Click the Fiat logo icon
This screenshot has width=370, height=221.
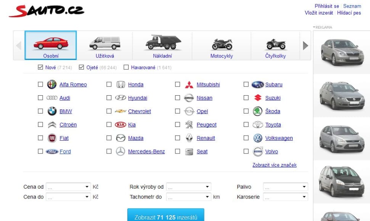[x=52, y=138]
